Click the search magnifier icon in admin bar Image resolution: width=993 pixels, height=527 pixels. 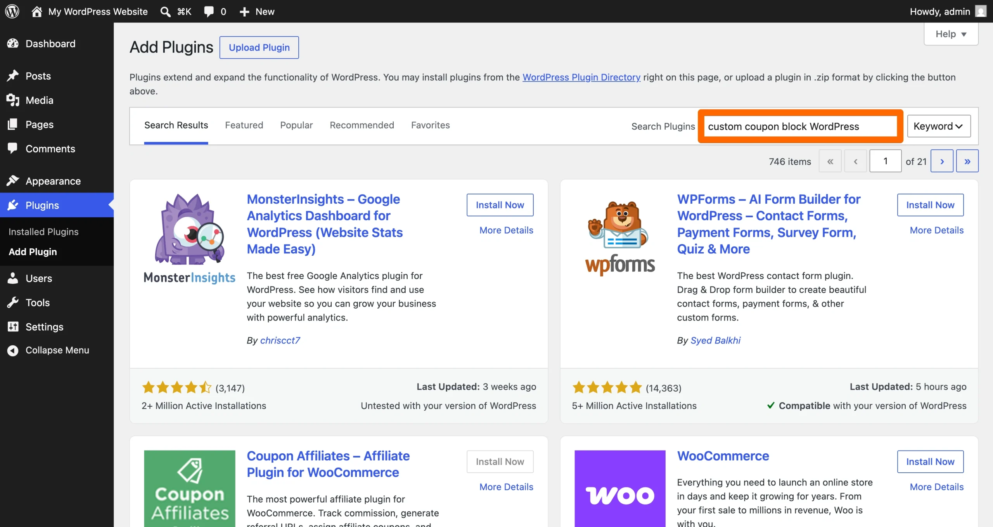pos(166,12)
